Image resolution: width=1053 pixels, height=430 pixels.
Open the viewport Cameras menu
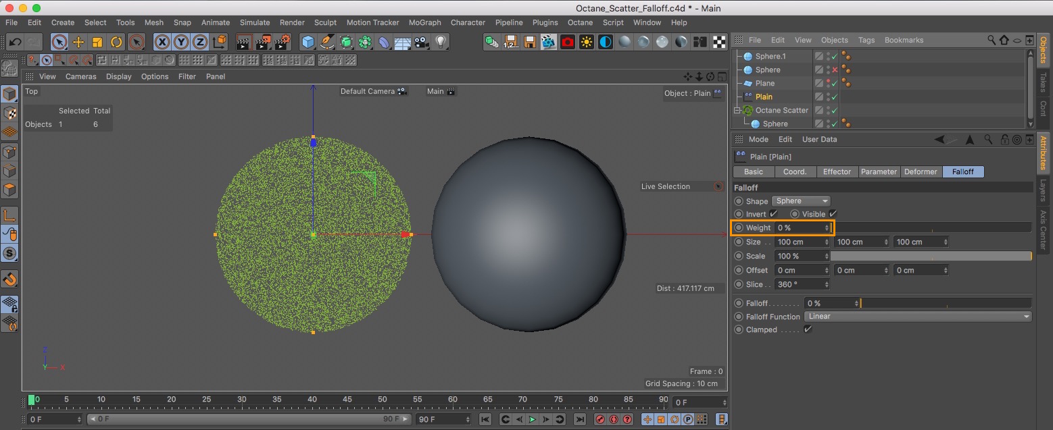coord(80,76)
